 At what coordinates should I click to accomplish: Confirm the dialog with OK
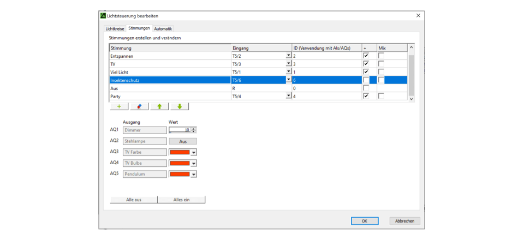365,221
